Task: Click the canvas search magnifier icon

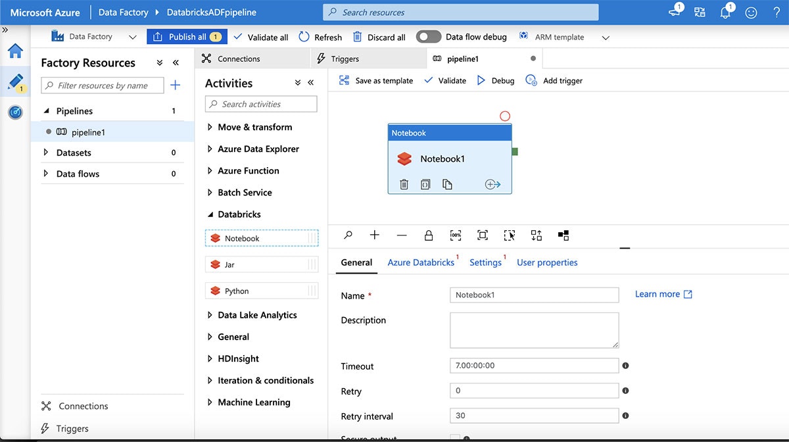Action: [x=348, y=235]
